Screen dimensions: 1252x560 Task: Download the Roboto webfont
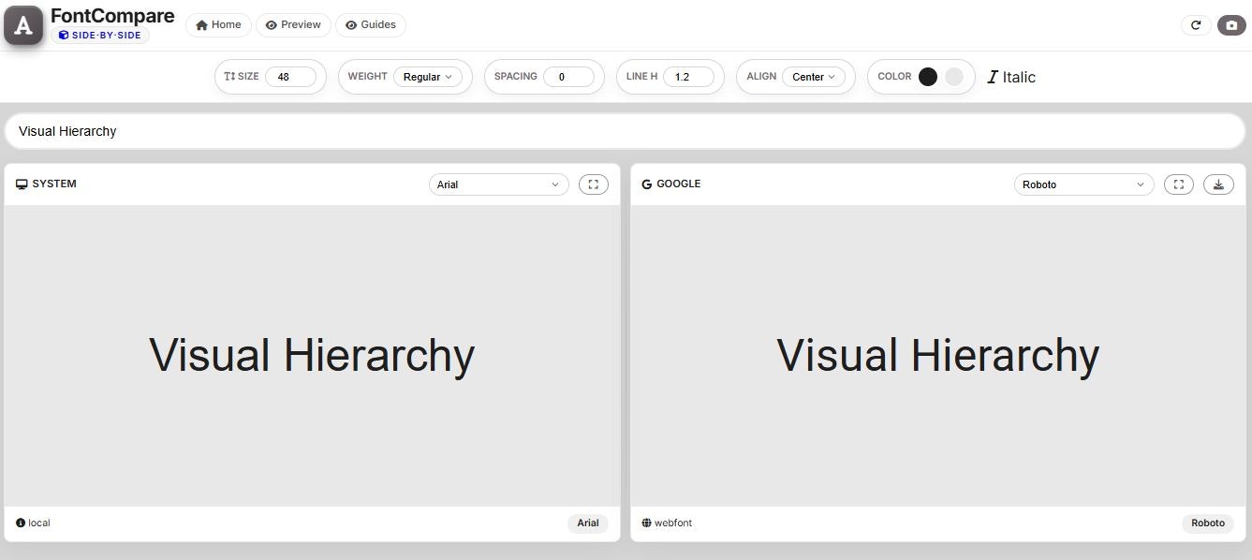(1218, 184)
